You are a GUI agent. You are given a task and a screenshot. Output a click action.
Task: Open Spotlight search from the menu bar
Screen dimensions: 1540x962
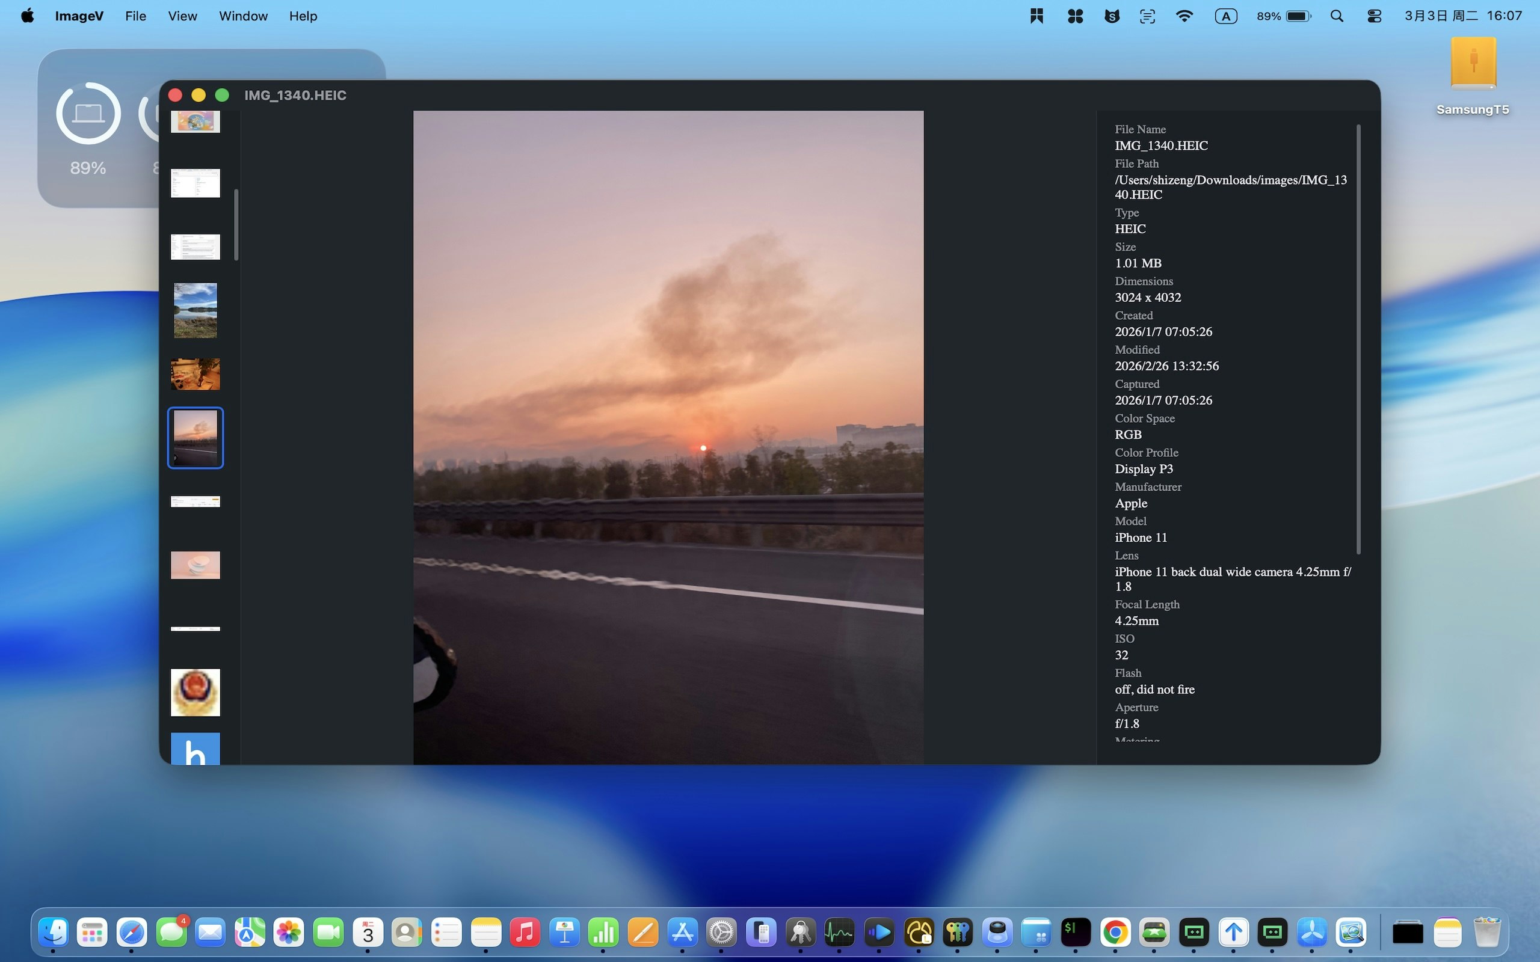pyautogui.click(x=1336, y=16)
